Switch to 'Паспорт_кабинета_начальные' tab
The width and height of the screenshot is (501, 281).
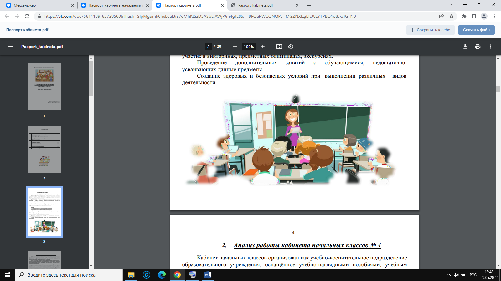(x=114, y=5)
